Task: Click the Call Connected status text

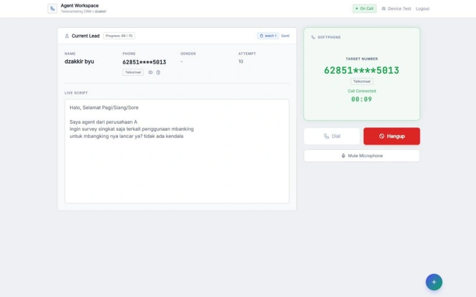Action: 361,91
